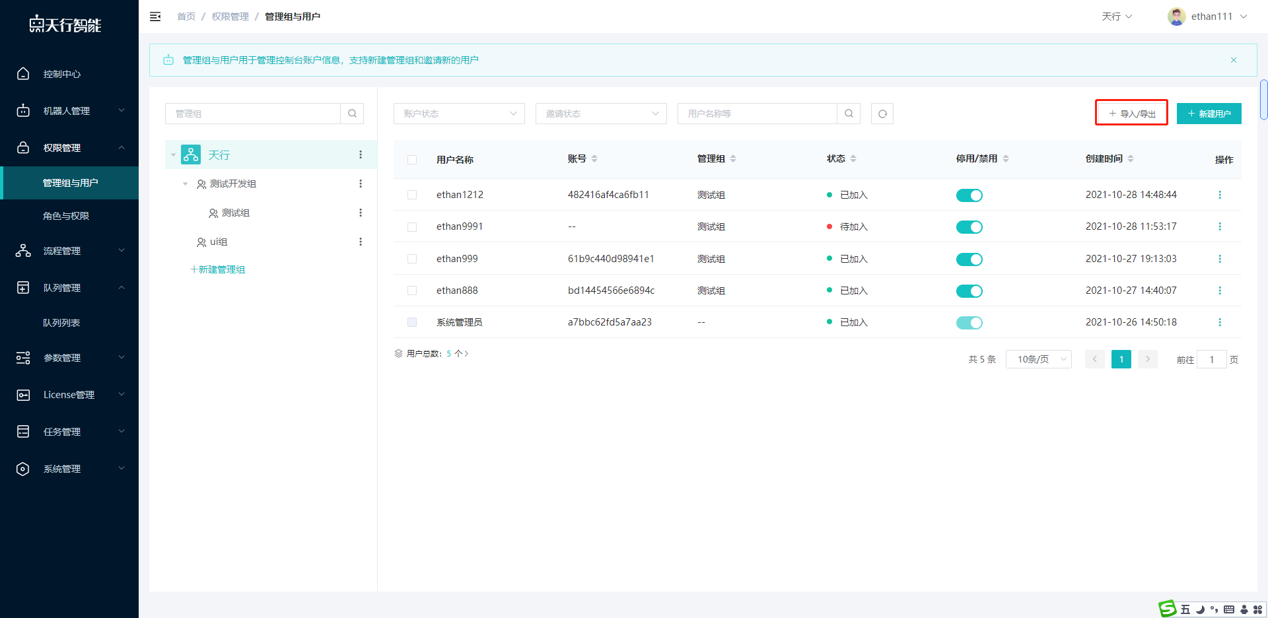
Task: Open the 天行 tenant dropdown in the top bar
Action: pos(1117,17)
